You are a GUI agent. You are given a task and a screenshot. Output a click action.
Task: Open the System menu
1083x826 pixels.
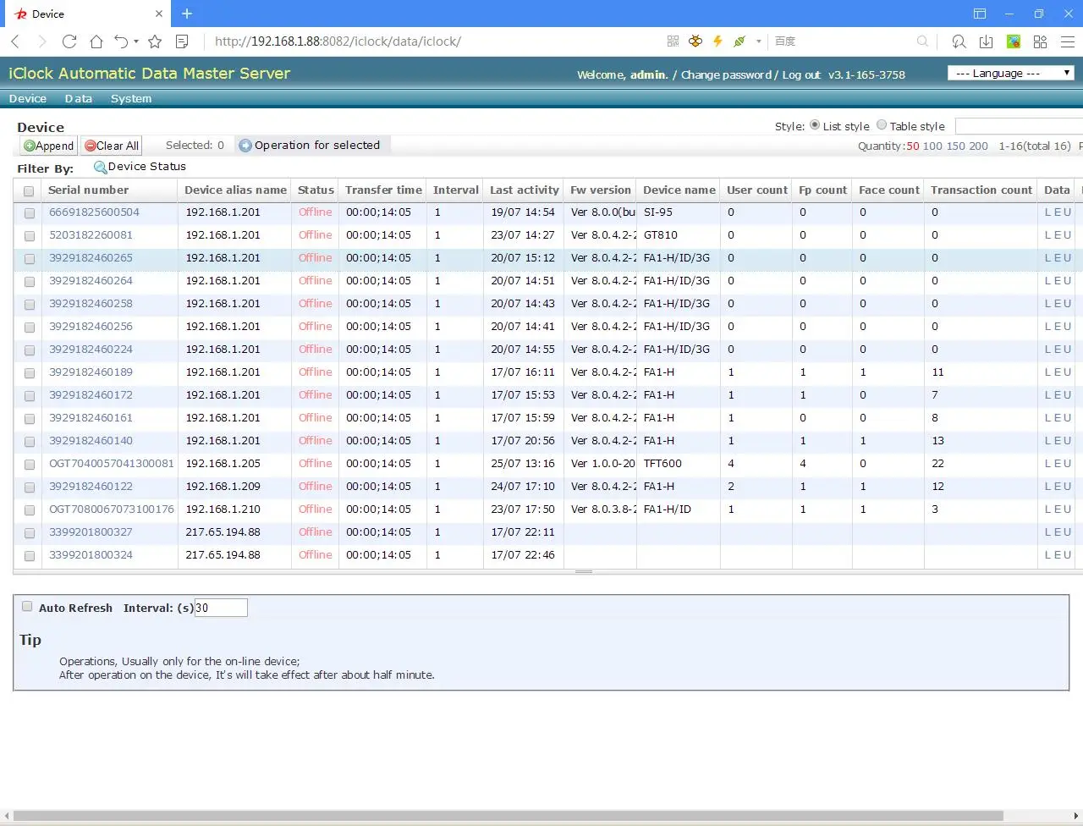pyautogui.click(x=131, y=99)
